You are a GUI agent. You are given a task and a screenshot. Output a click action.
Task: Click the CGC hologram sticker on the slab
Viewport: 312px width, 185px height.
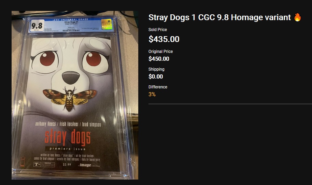(107, 24)
